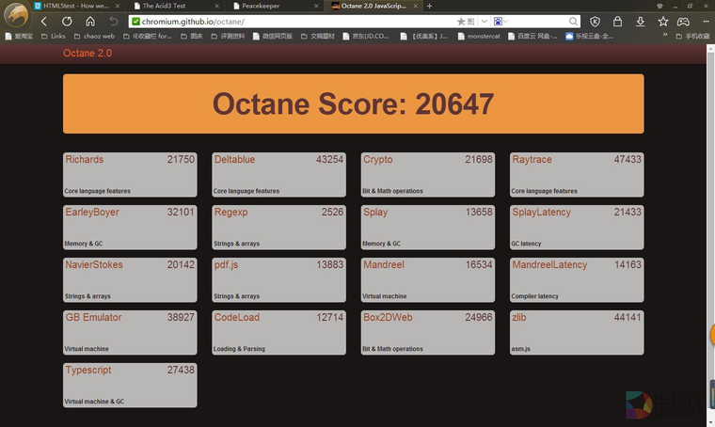Reload the Octane page with refresh icon

[67, 21]
